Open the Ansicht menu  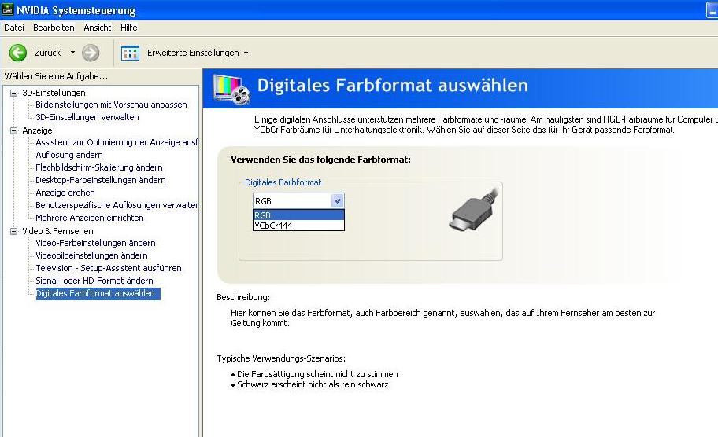[97, 28]
